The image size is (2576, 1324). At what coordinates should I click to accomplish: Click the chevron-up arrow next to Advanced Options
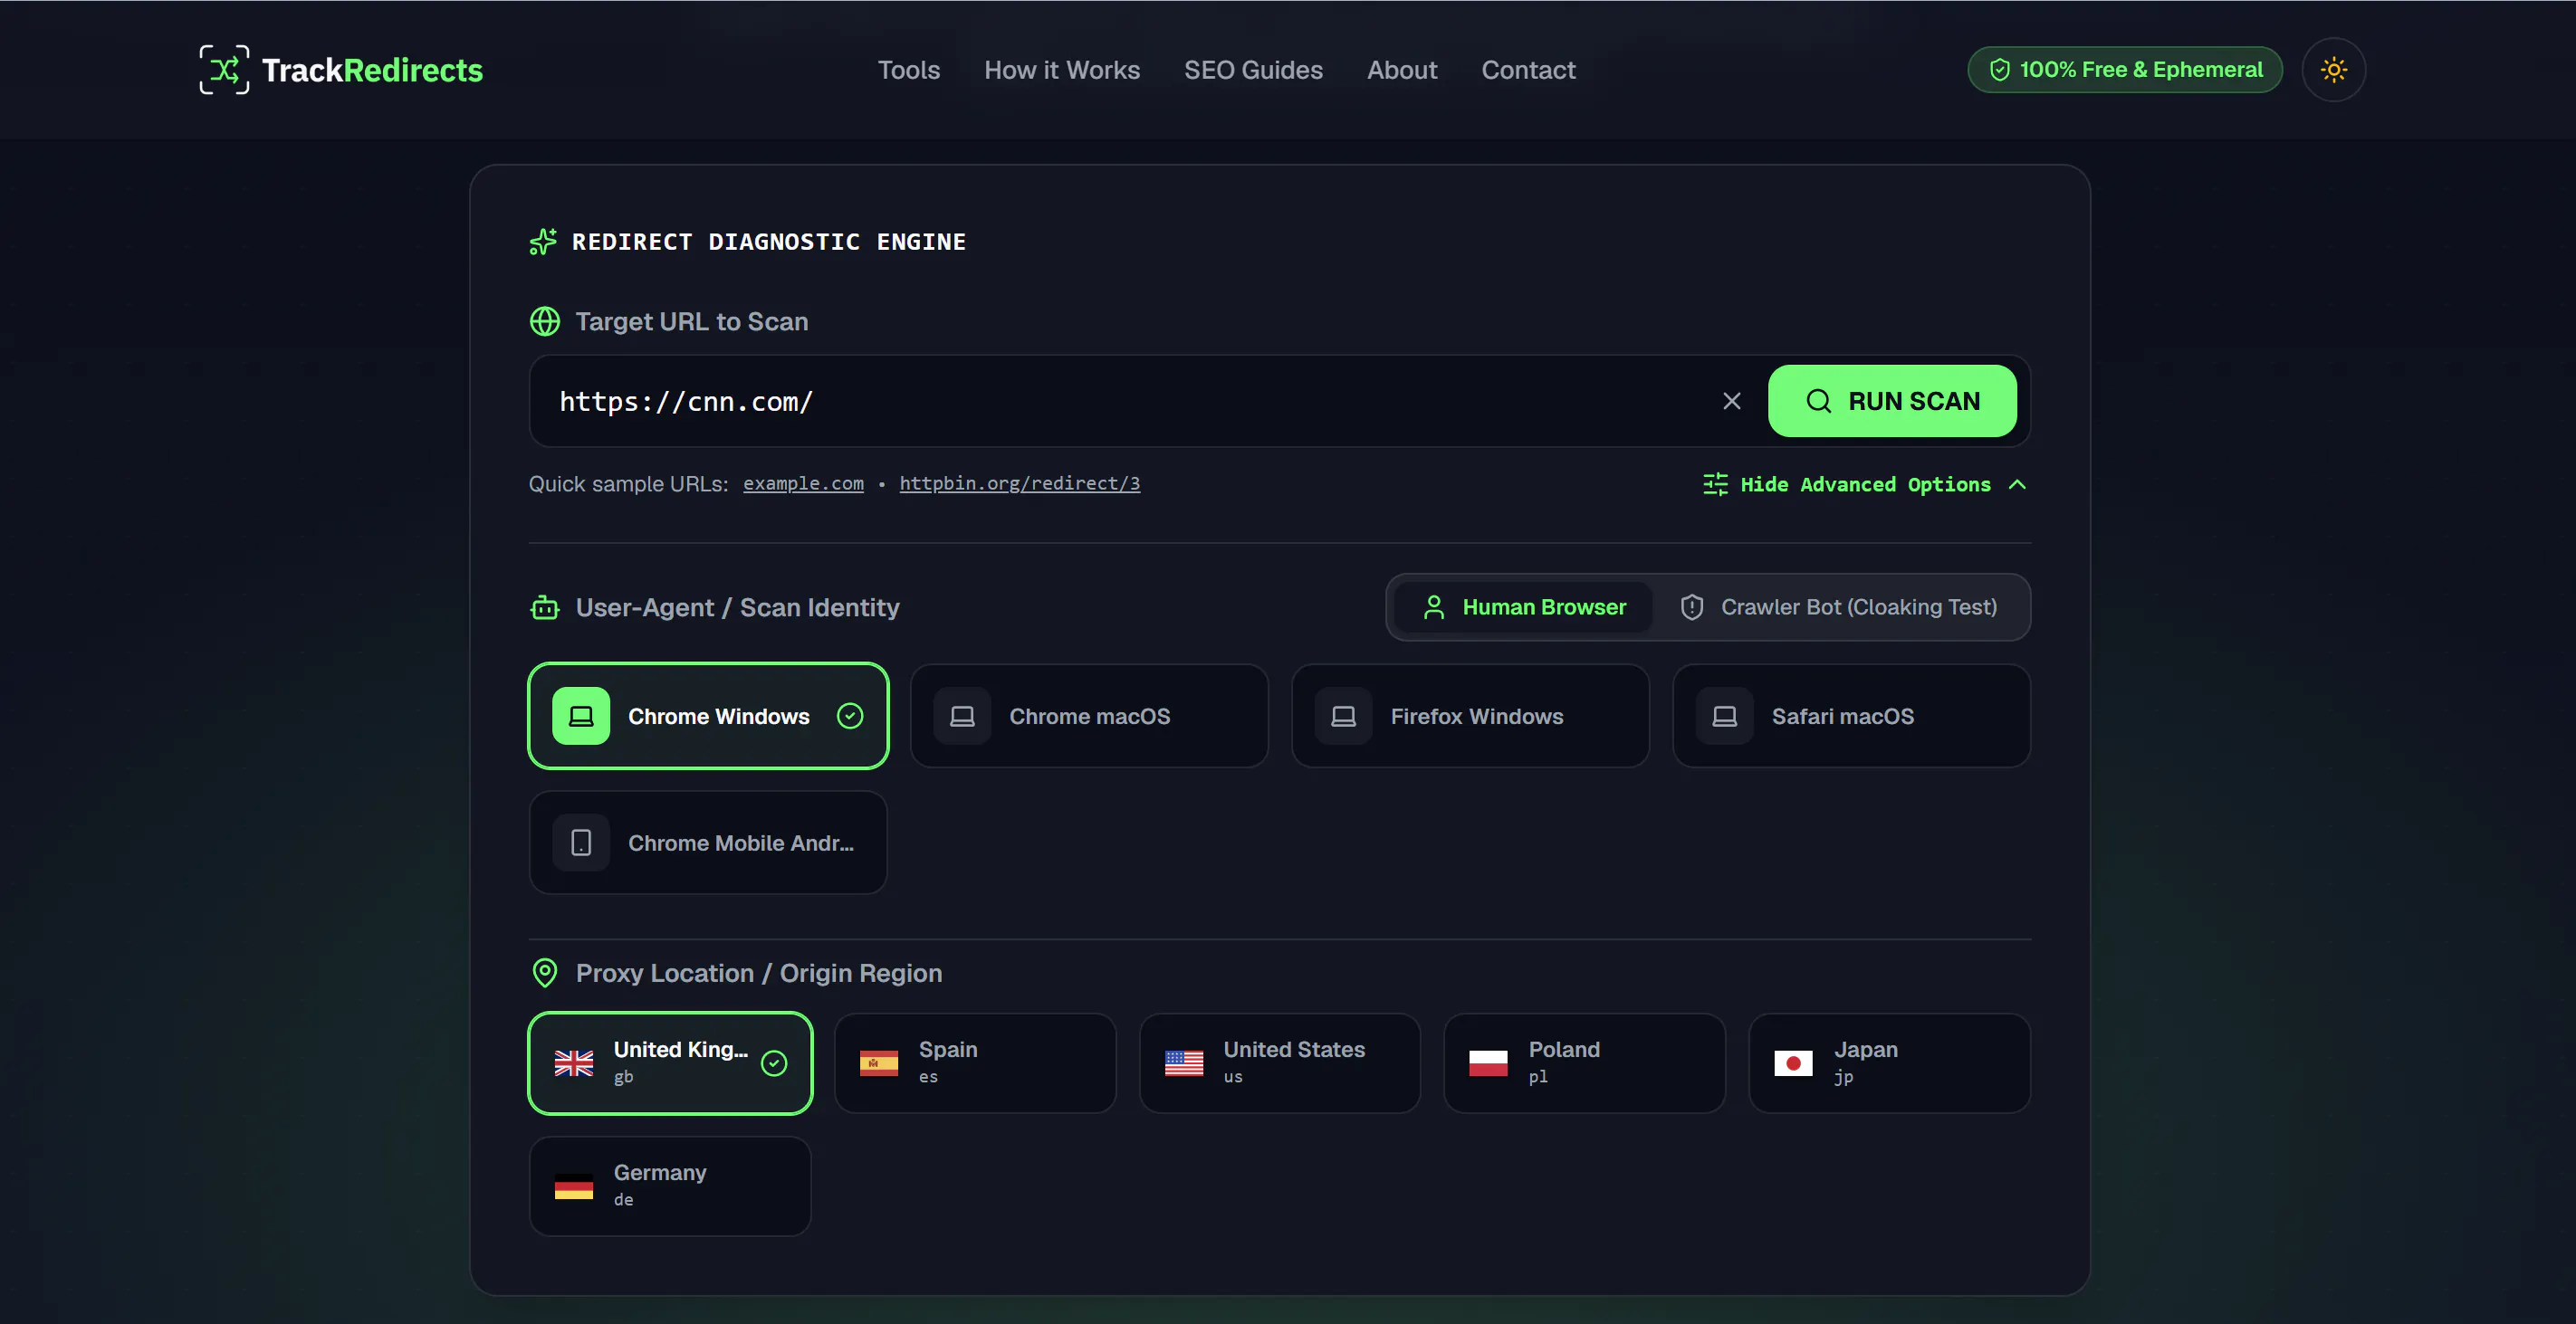point(2017,485)
